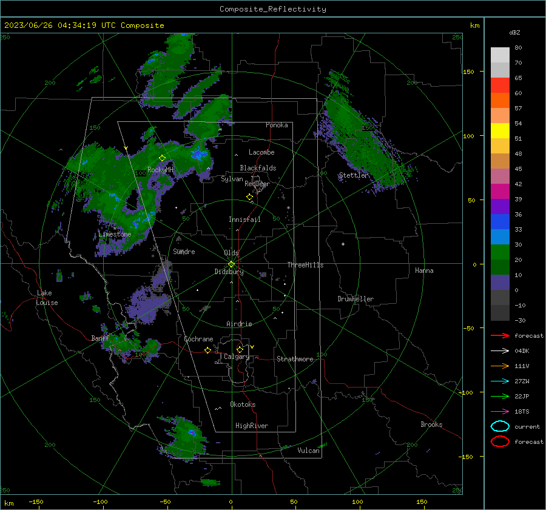
Task: Click the Olds city label
Action: 231,253
